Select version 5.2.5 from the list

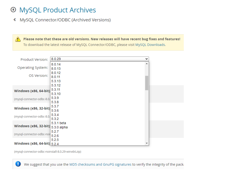[x=55, y=140]
